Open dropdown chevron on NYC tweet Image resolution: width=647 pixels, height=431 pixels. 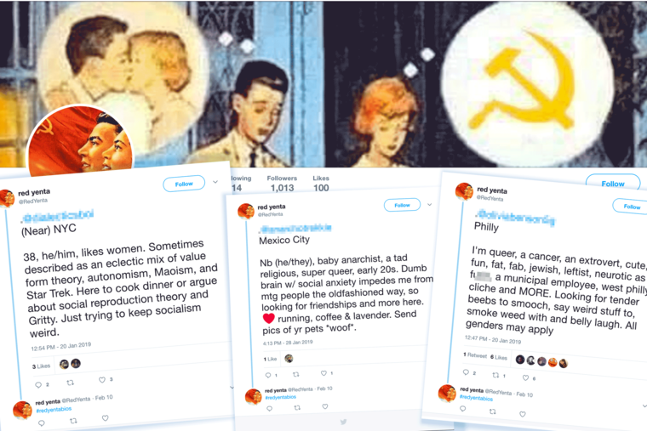(x=215, y=182)
